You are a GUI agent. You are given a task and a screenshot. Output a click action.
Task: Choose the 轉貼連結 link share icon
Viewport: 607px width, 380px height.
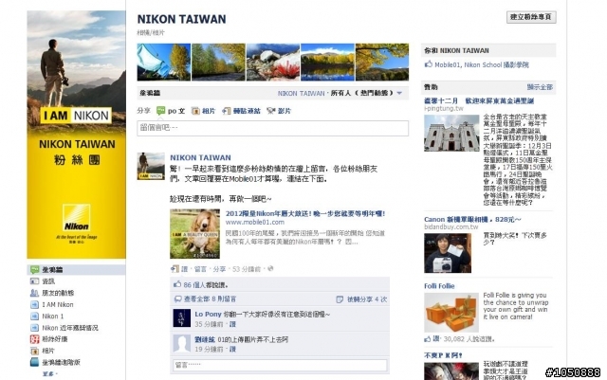pos(227,111)
